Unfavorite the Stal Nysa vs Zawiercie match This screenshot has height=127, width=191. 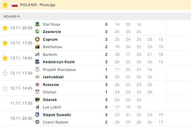coord(5,28)
